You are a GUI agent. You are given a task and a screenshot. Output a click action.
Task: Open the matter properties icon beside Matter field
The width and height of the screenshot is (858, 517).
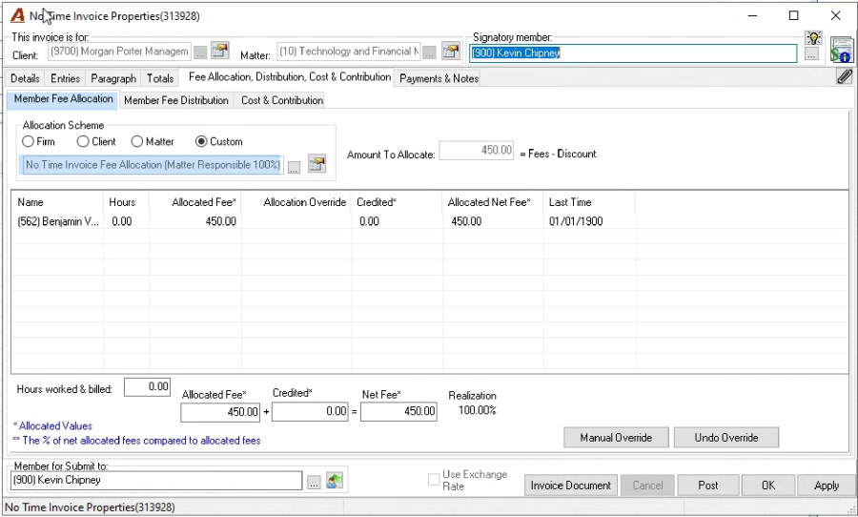(451, 51)
